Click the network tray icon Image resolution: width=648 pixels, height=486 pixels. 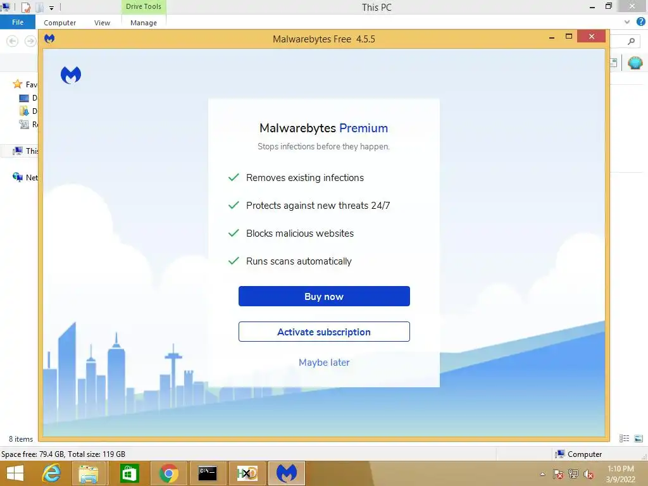pyautogui.click(x=573, y=474)
